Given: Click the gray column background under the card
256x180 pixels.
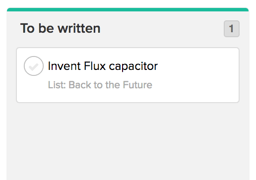Looking at the screenshot, I should click(x=128, y=140).
